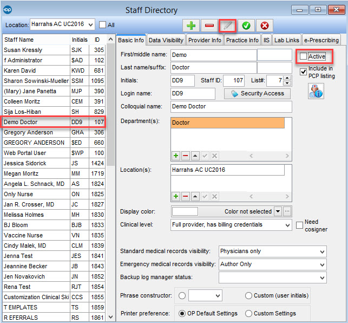The width and height of the screenshot is (348, 323).
Task: Select Gregory Anderson GHA row
Action: (54, 132)
